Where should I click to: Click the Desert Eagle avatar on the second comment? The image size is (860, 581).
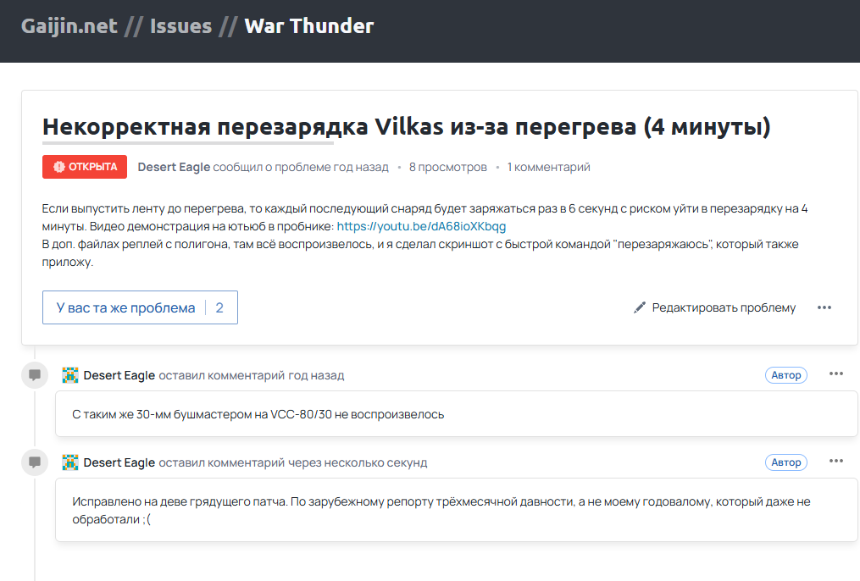70,462
